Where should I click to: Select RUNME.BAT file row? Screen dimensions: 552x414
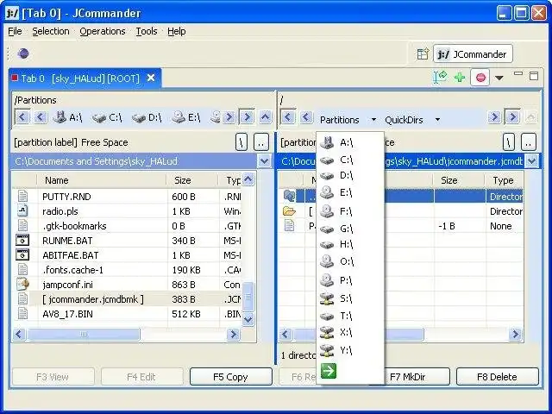127,241
